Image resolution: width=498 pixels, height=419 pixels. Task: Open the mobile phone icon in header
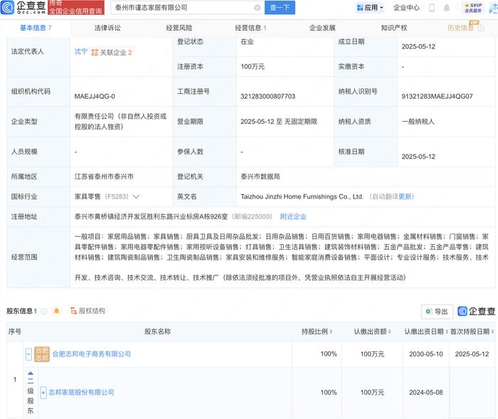(x=432, y=8)
